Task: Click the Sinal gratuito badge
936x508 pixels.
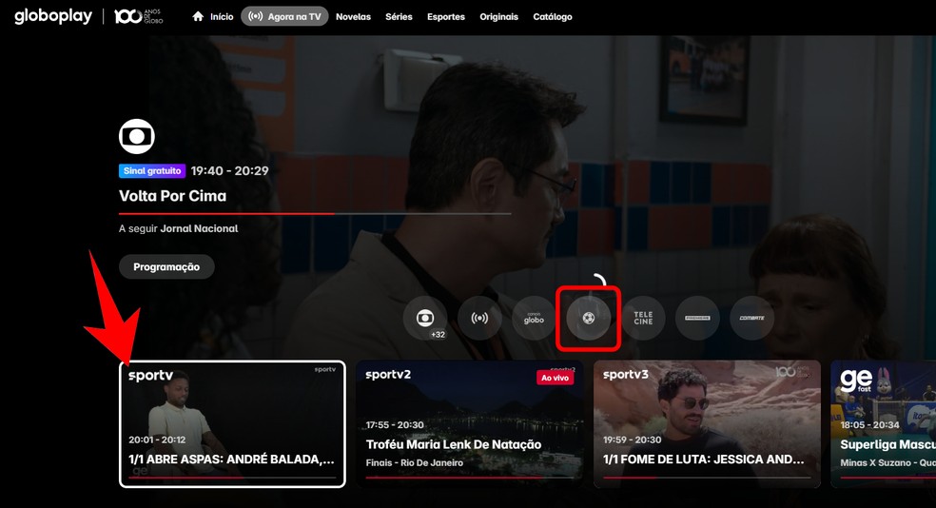Action: [x=152, y=170]
